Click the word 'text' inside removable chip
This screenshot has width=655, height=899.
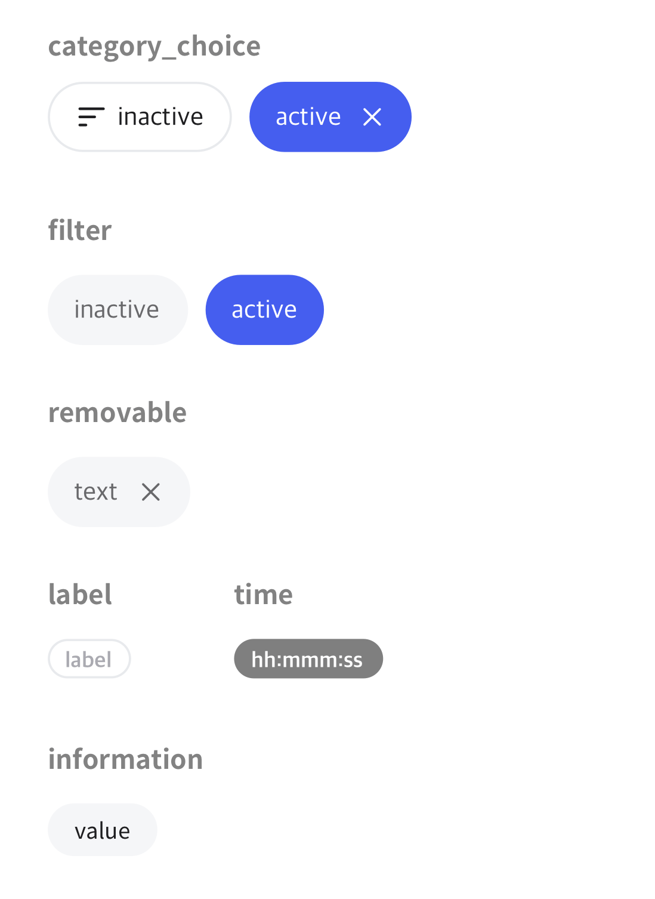(95, 492)
